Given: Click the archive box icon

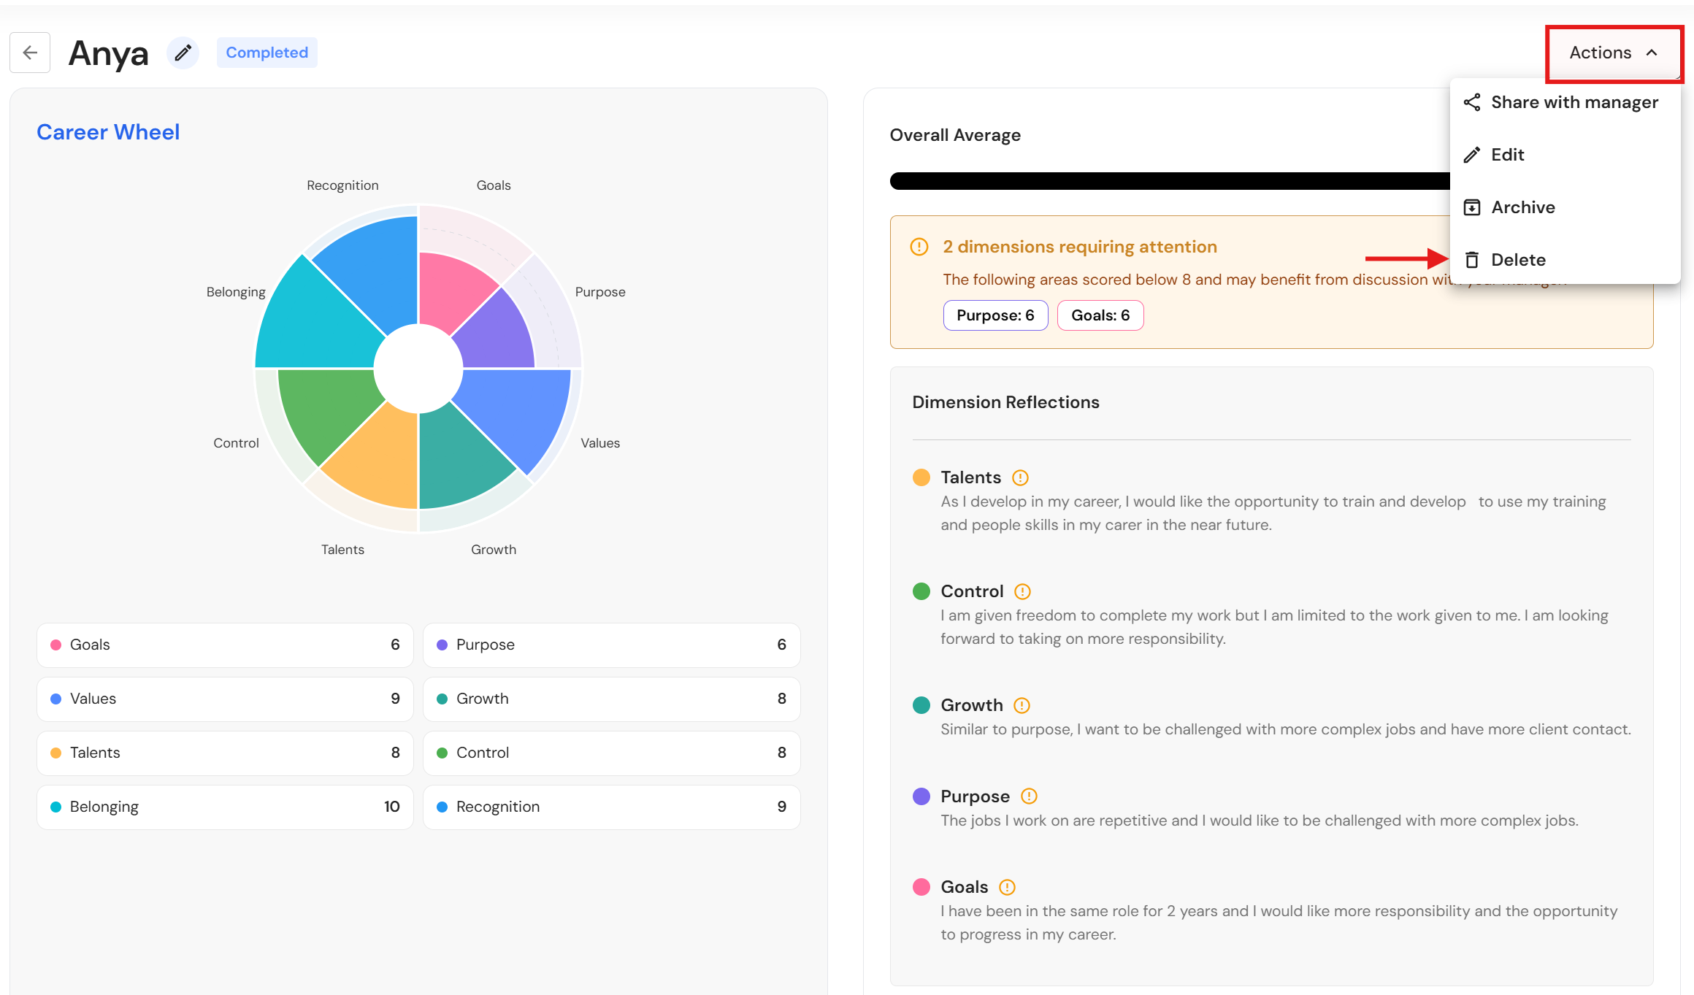Looking at the screenshot, I should [x=1472, y=207].
